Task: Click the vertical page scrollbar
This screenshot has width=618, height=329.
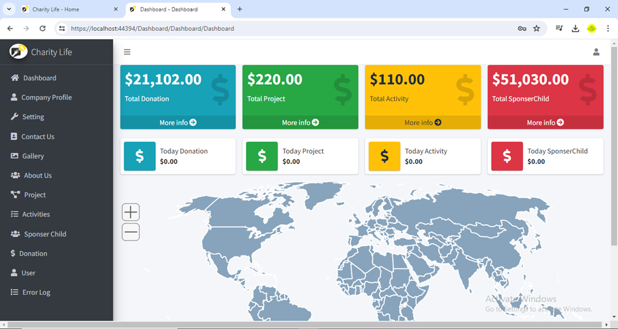Action: point(614,146)
